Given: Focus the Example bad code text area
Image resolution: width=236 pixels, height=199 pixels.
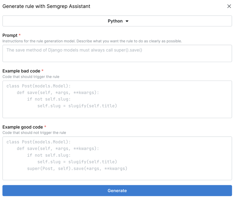Looking at the screenshot, I should 117,98.
